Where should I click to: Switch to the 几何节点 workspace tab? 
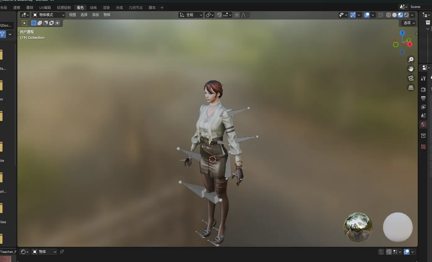coord(136,7)
